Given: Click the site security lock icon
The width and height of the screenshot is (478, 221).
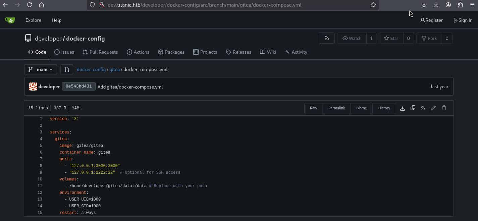Looking at the screenshot, I should point(102,5).
